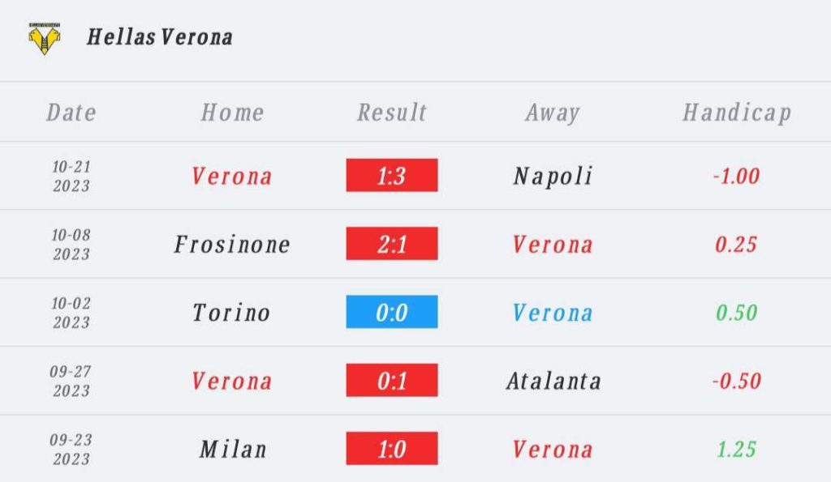
Task: Click the 10-21 2023 match date
Action: coord(71,176)
